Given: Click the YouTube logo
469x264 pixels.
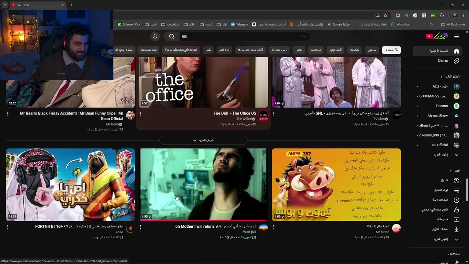Looking at the screenshot, I should [436, 36].
